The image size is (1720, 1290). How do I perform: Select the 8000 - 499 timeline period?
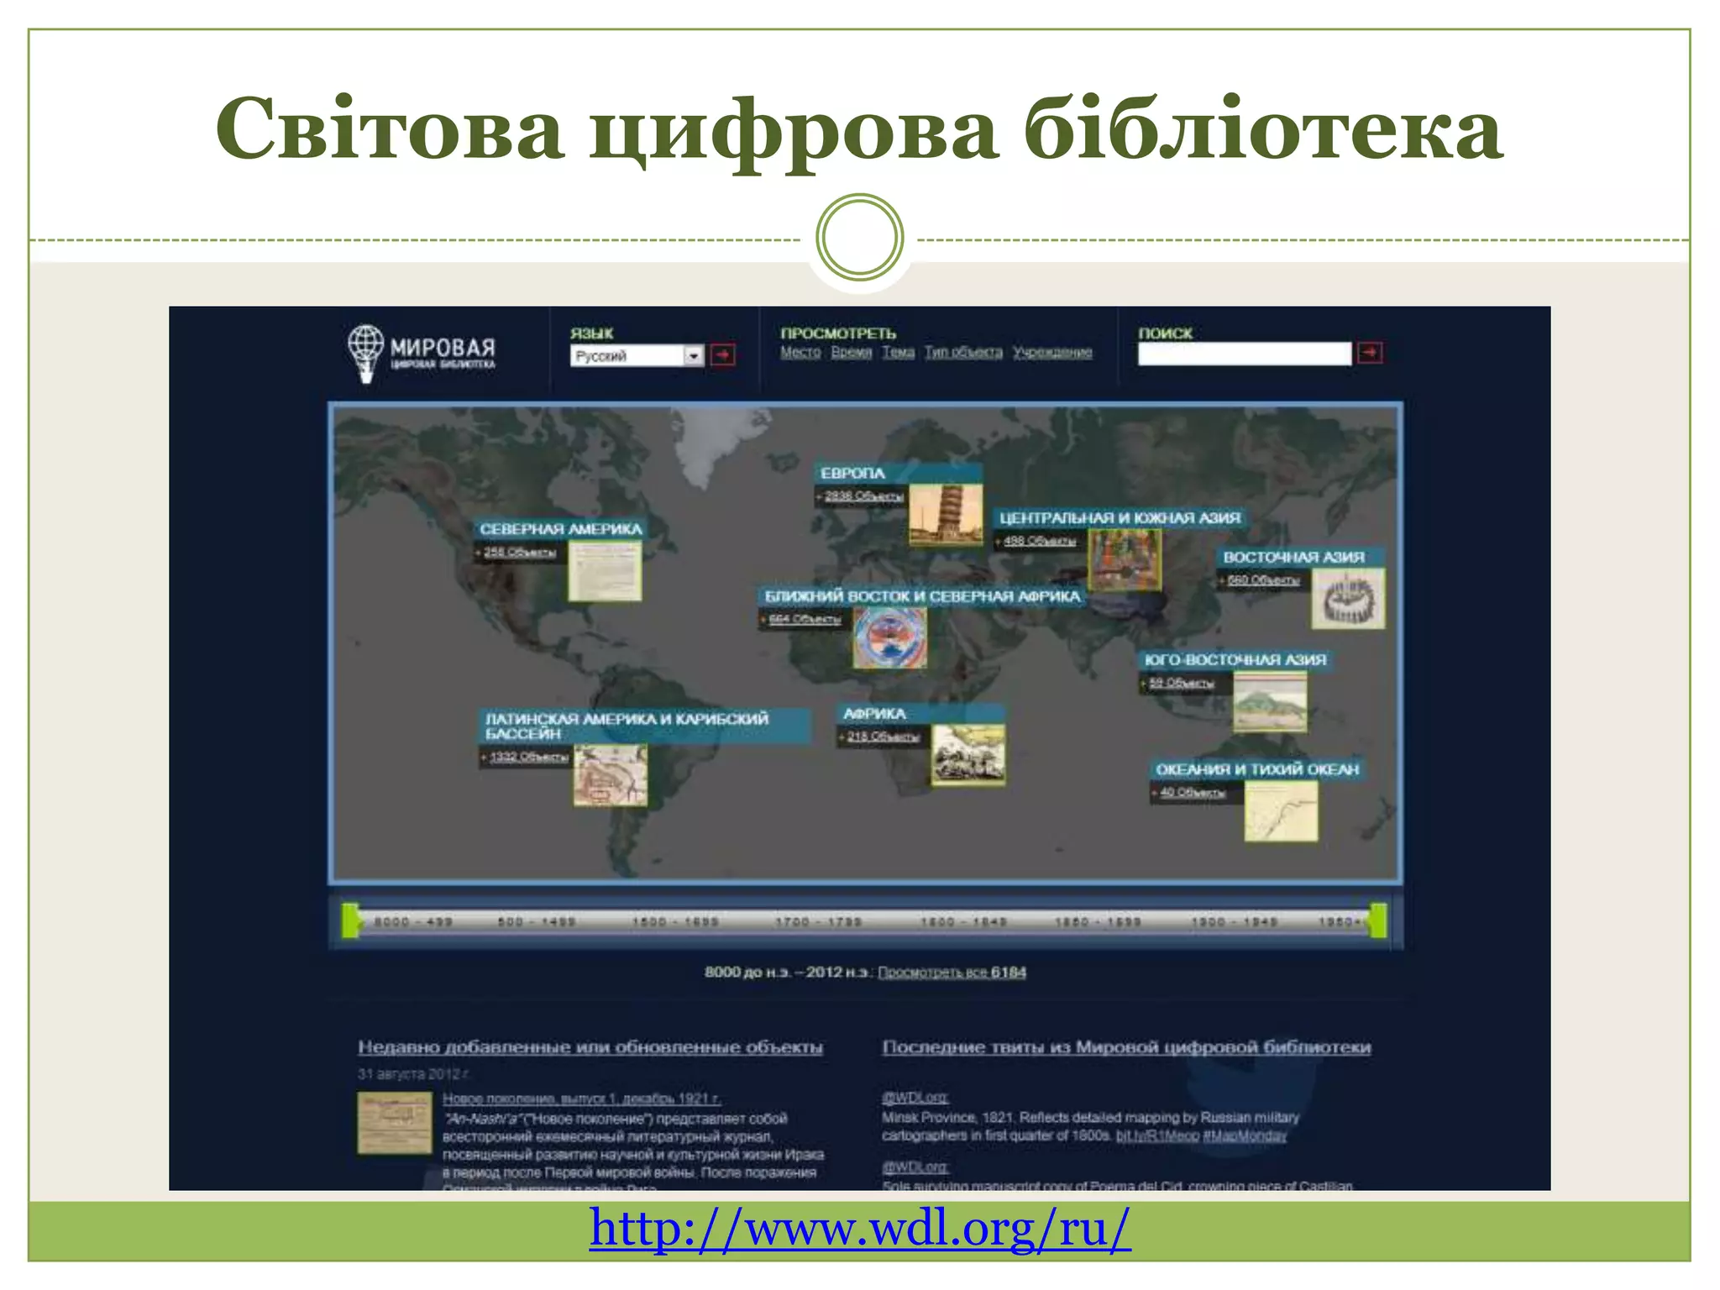click(x=413, y=922)
